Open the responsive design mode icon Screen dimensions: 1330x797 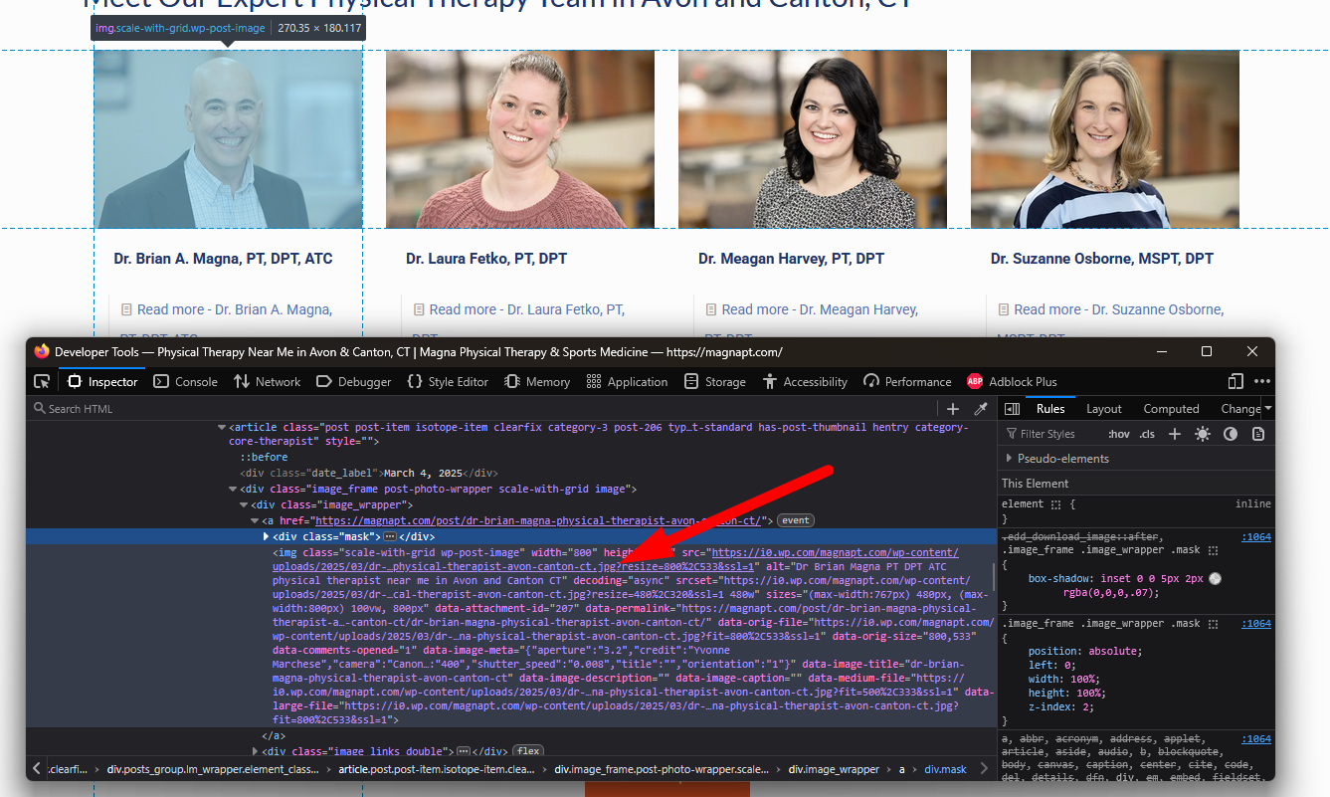pyautogui.click(x=1235, y=381)
